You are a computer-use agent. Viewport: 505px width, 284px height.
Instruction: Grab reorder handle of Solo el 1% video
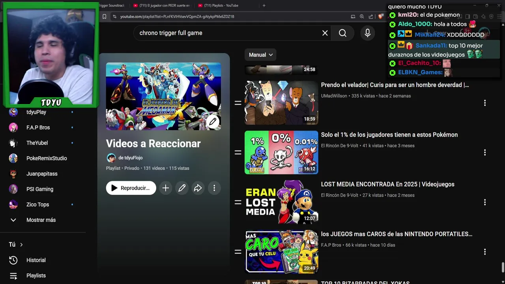point(238,153)
